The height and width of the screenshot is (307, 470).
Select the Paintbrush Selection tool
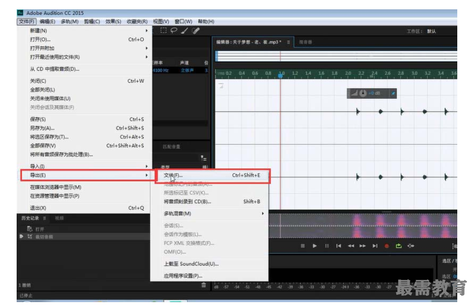tap(184, 30)
